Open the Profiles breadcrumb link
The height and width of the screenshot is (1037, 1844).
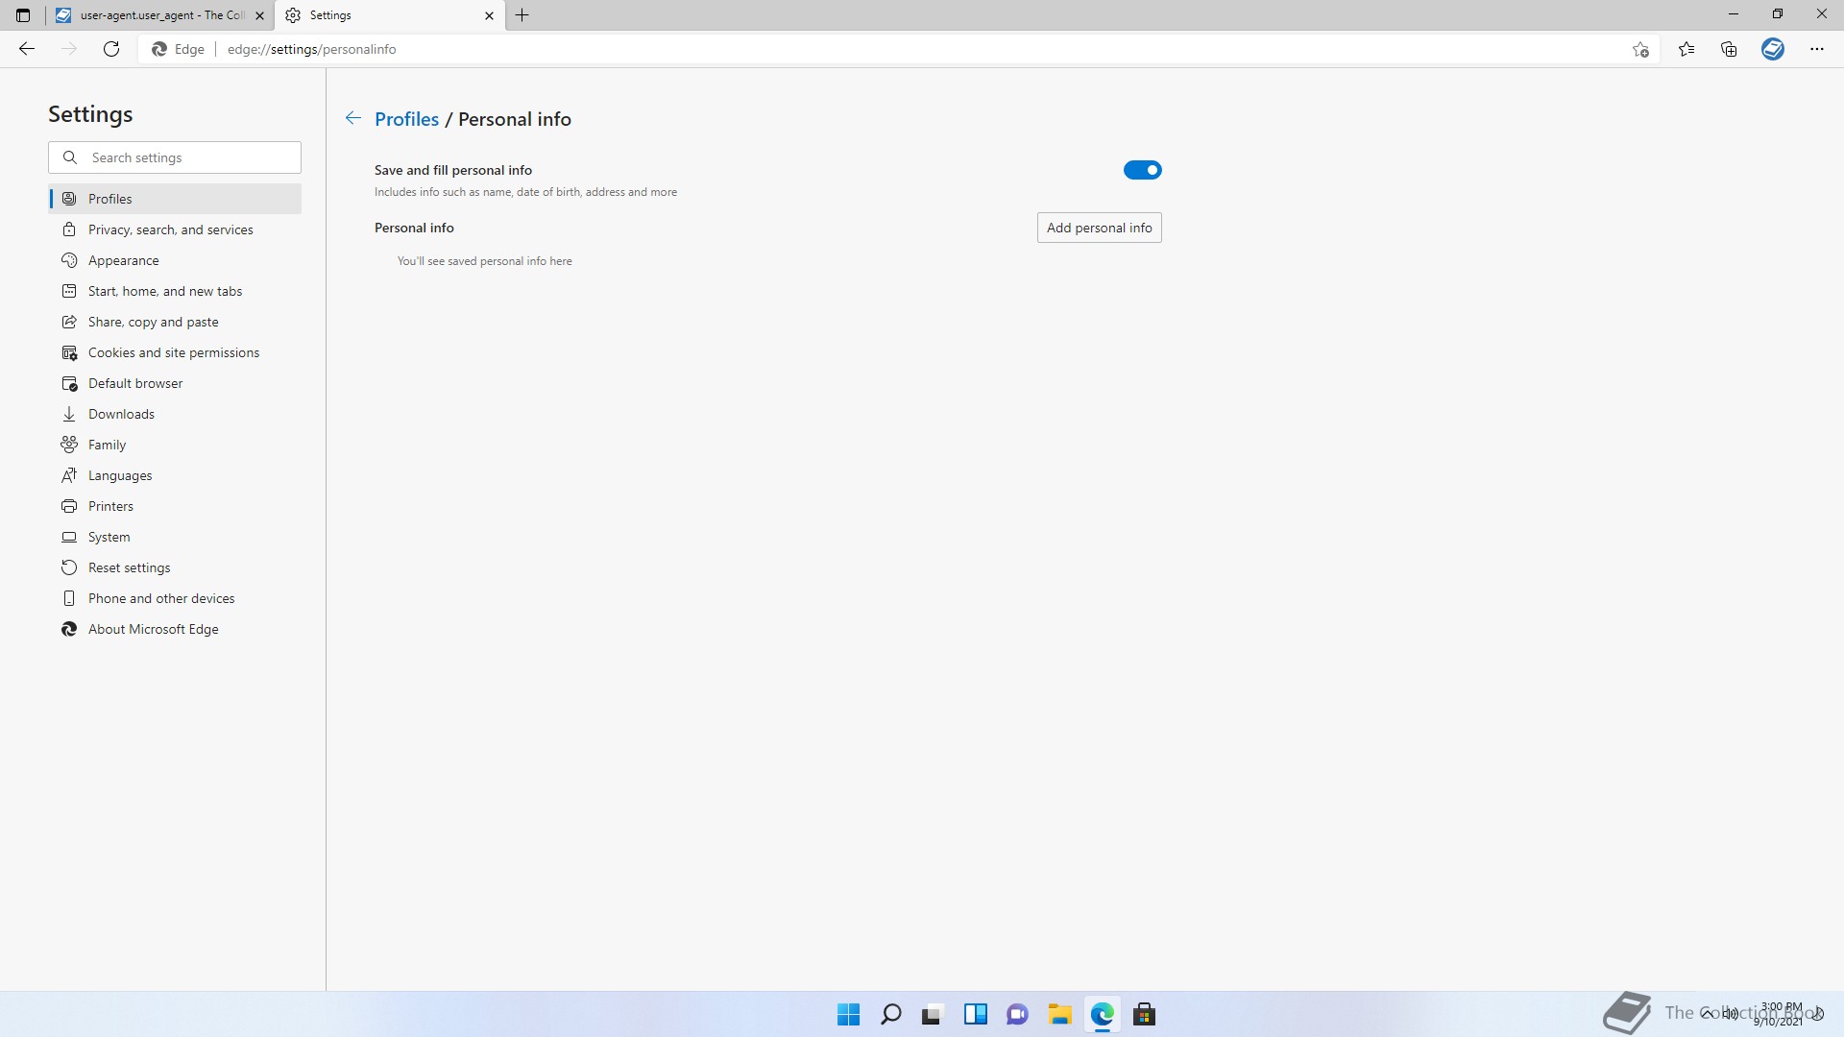(406, 119)
